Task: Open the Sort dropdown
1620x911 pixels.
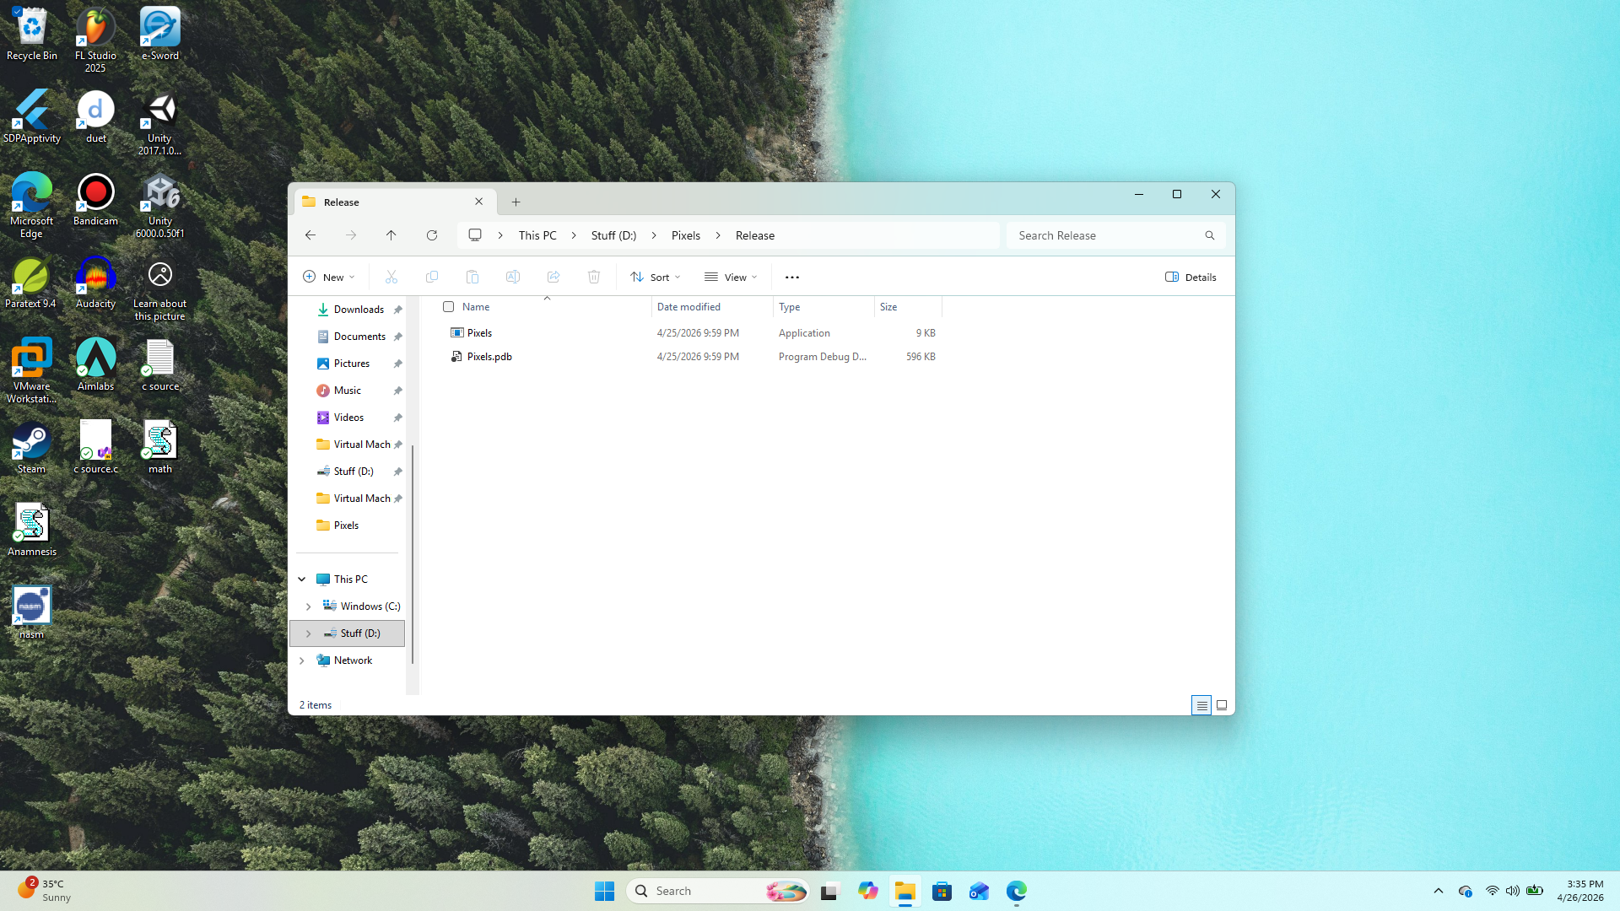Action: click(x=656, y=277)
